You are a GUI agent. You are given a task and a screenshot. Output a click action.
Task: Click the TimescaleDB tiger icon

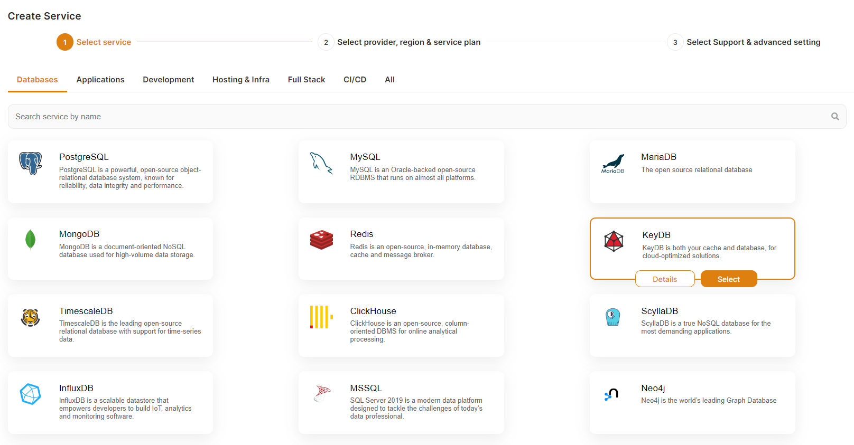[x=31, y=317]
